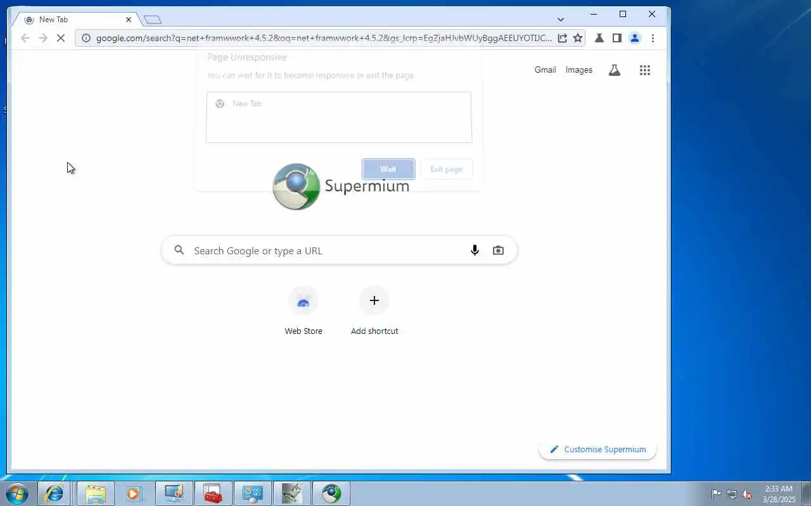The height and width of the screenshot is (506, 811).
Task: Click the google.com search URL in address bar
Action: click(324, 38)
